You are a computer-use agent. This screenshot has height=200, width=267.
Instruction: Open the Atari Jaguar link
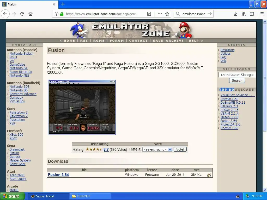click(18, 179)
